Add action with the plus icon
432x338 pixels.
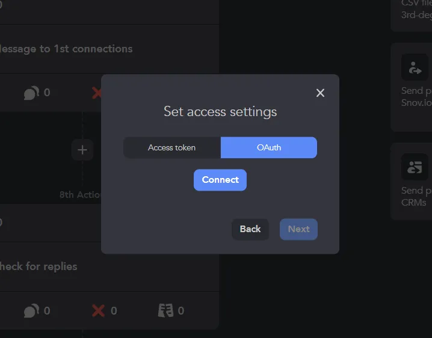pyautogui.click(x=82, y=150)
